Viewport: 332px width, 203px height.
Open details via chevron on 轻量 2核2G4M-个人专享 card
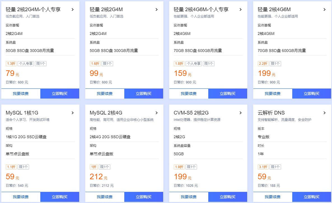73,9
